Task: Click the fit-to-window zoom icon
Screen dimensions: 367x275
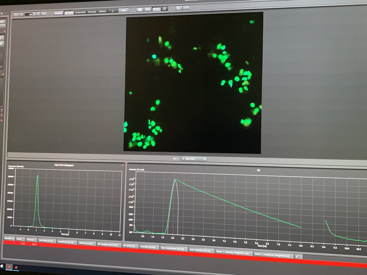Action: pos(16,14)
